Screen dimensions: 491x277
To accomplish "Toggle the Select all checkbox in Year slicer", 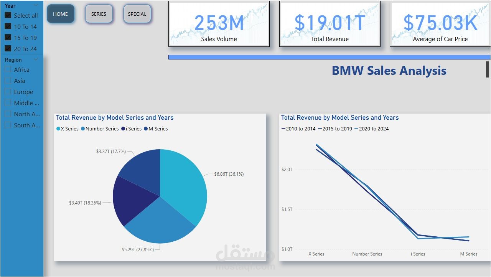I will 8,15.
